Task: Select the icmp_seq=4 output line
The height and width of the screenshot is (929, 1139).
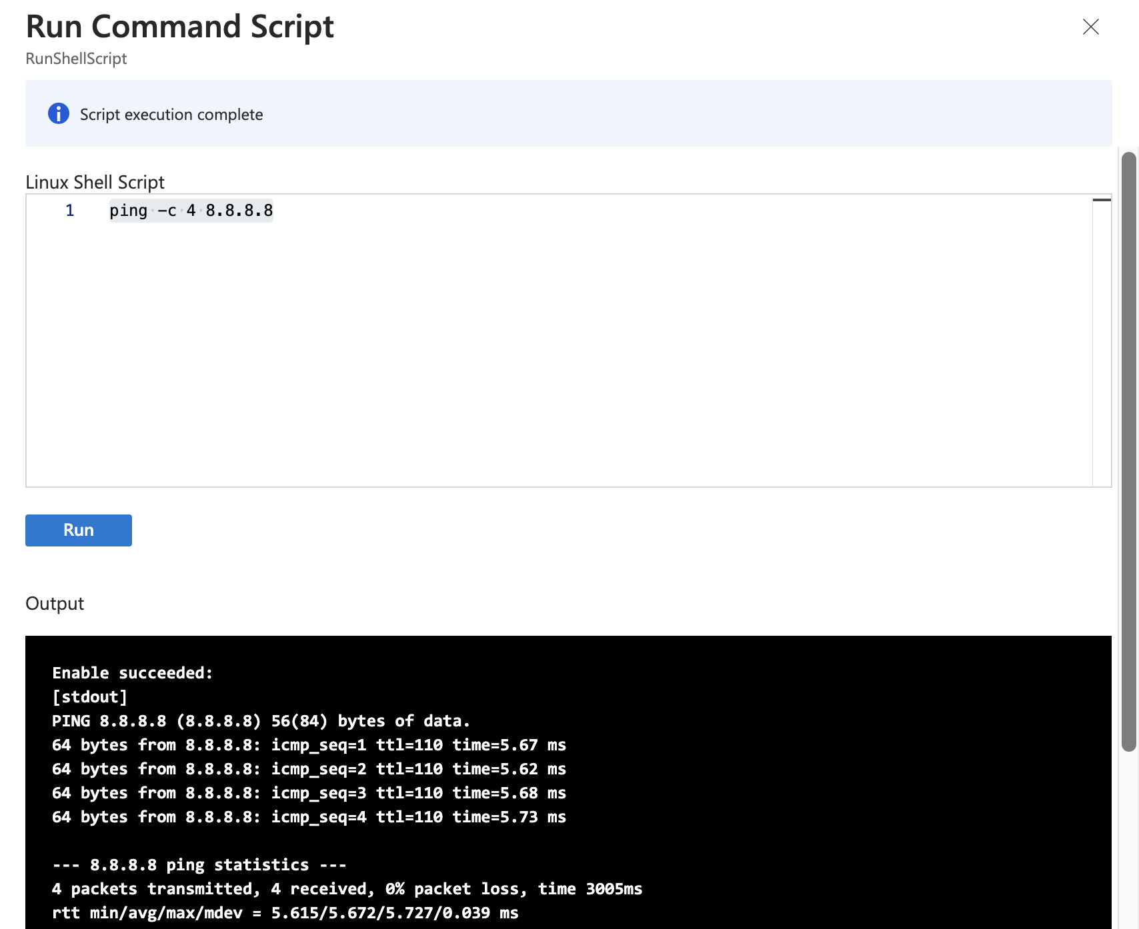Action: click(309, 817)
